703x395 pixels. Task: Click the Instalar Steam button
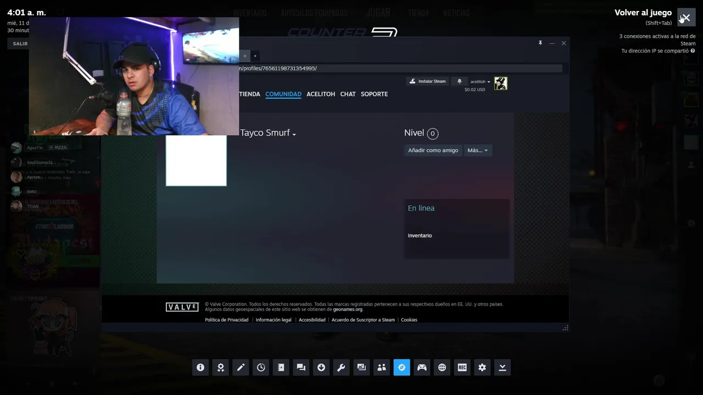pos(427,81)
